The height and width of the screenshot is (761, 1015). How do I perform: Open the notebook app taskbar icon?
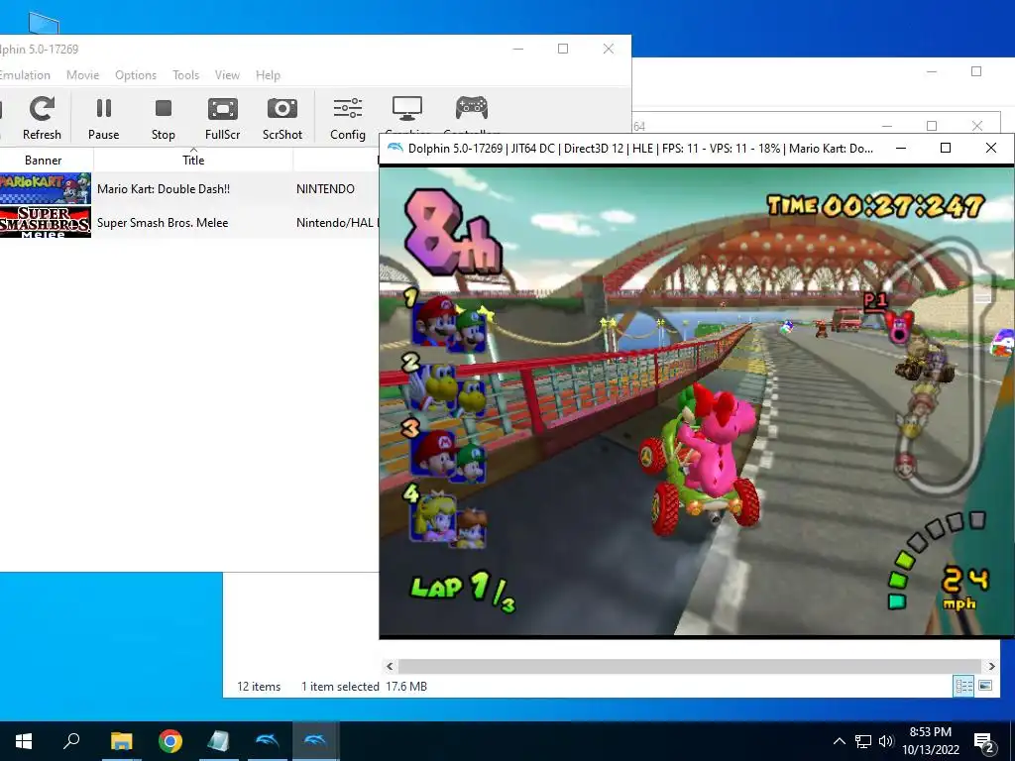pos(219,741)
